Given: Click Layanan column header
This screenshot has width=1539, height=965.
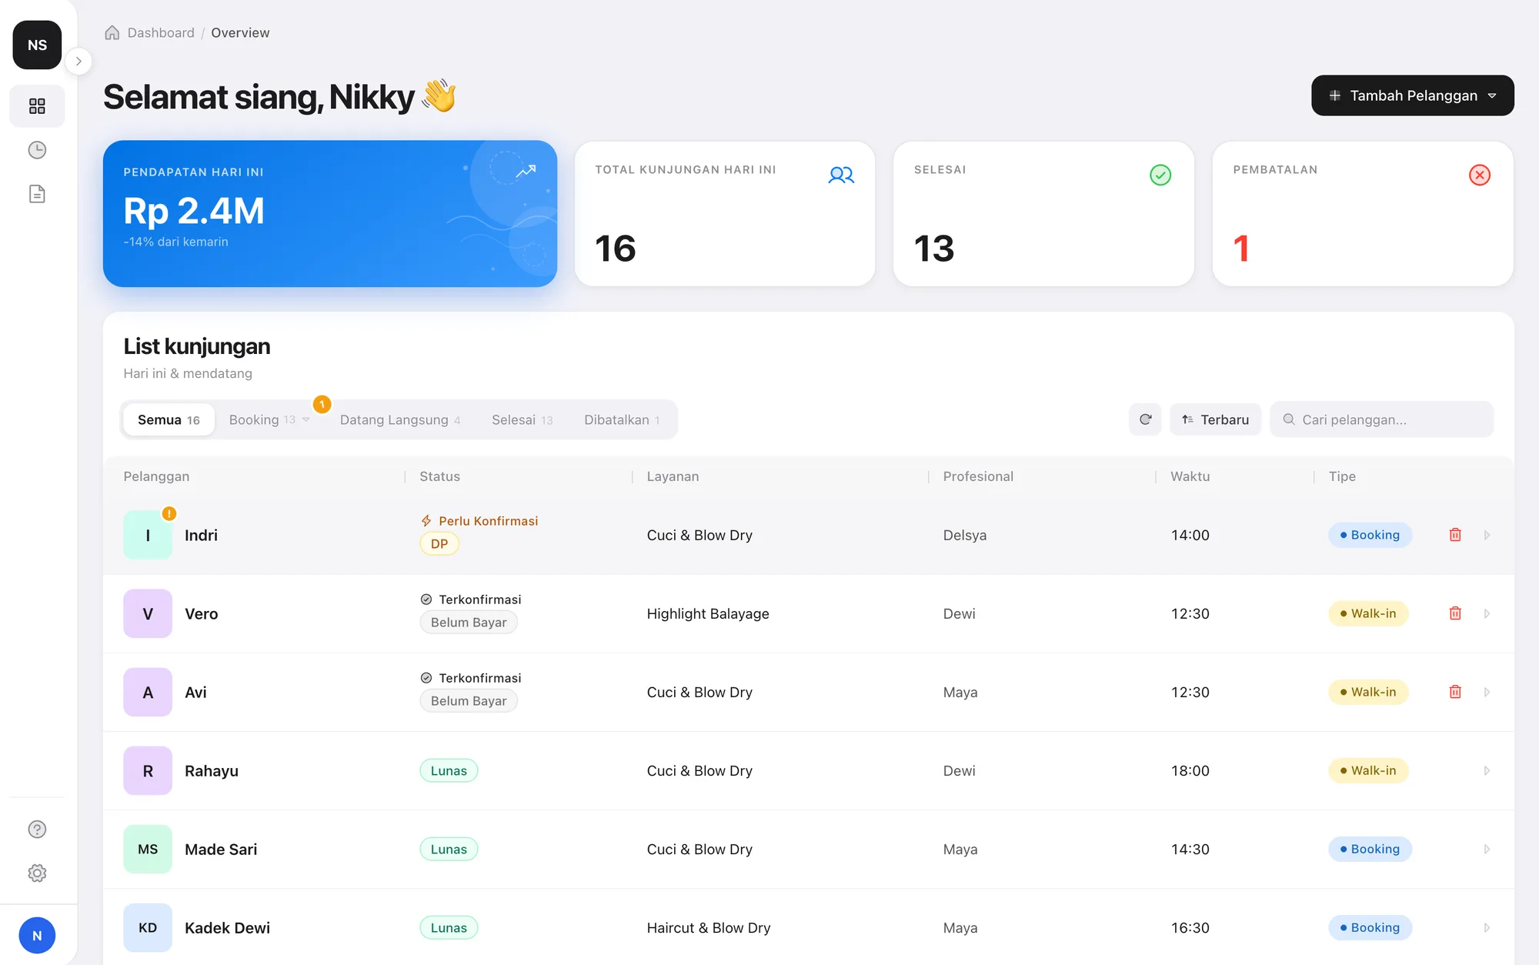Looking at the screenshot, I should point(673,476).
